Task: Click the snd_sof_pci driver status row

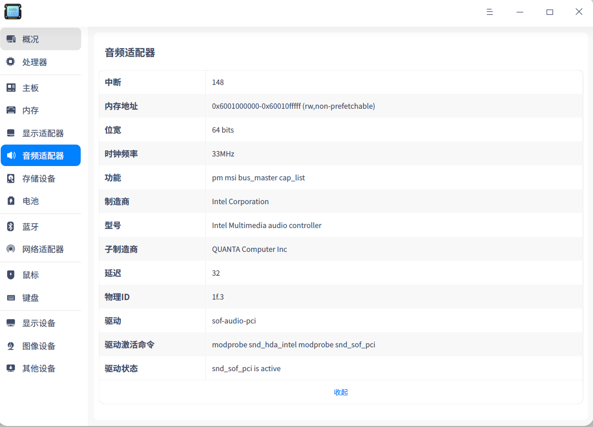Action: tap(246, 368)
